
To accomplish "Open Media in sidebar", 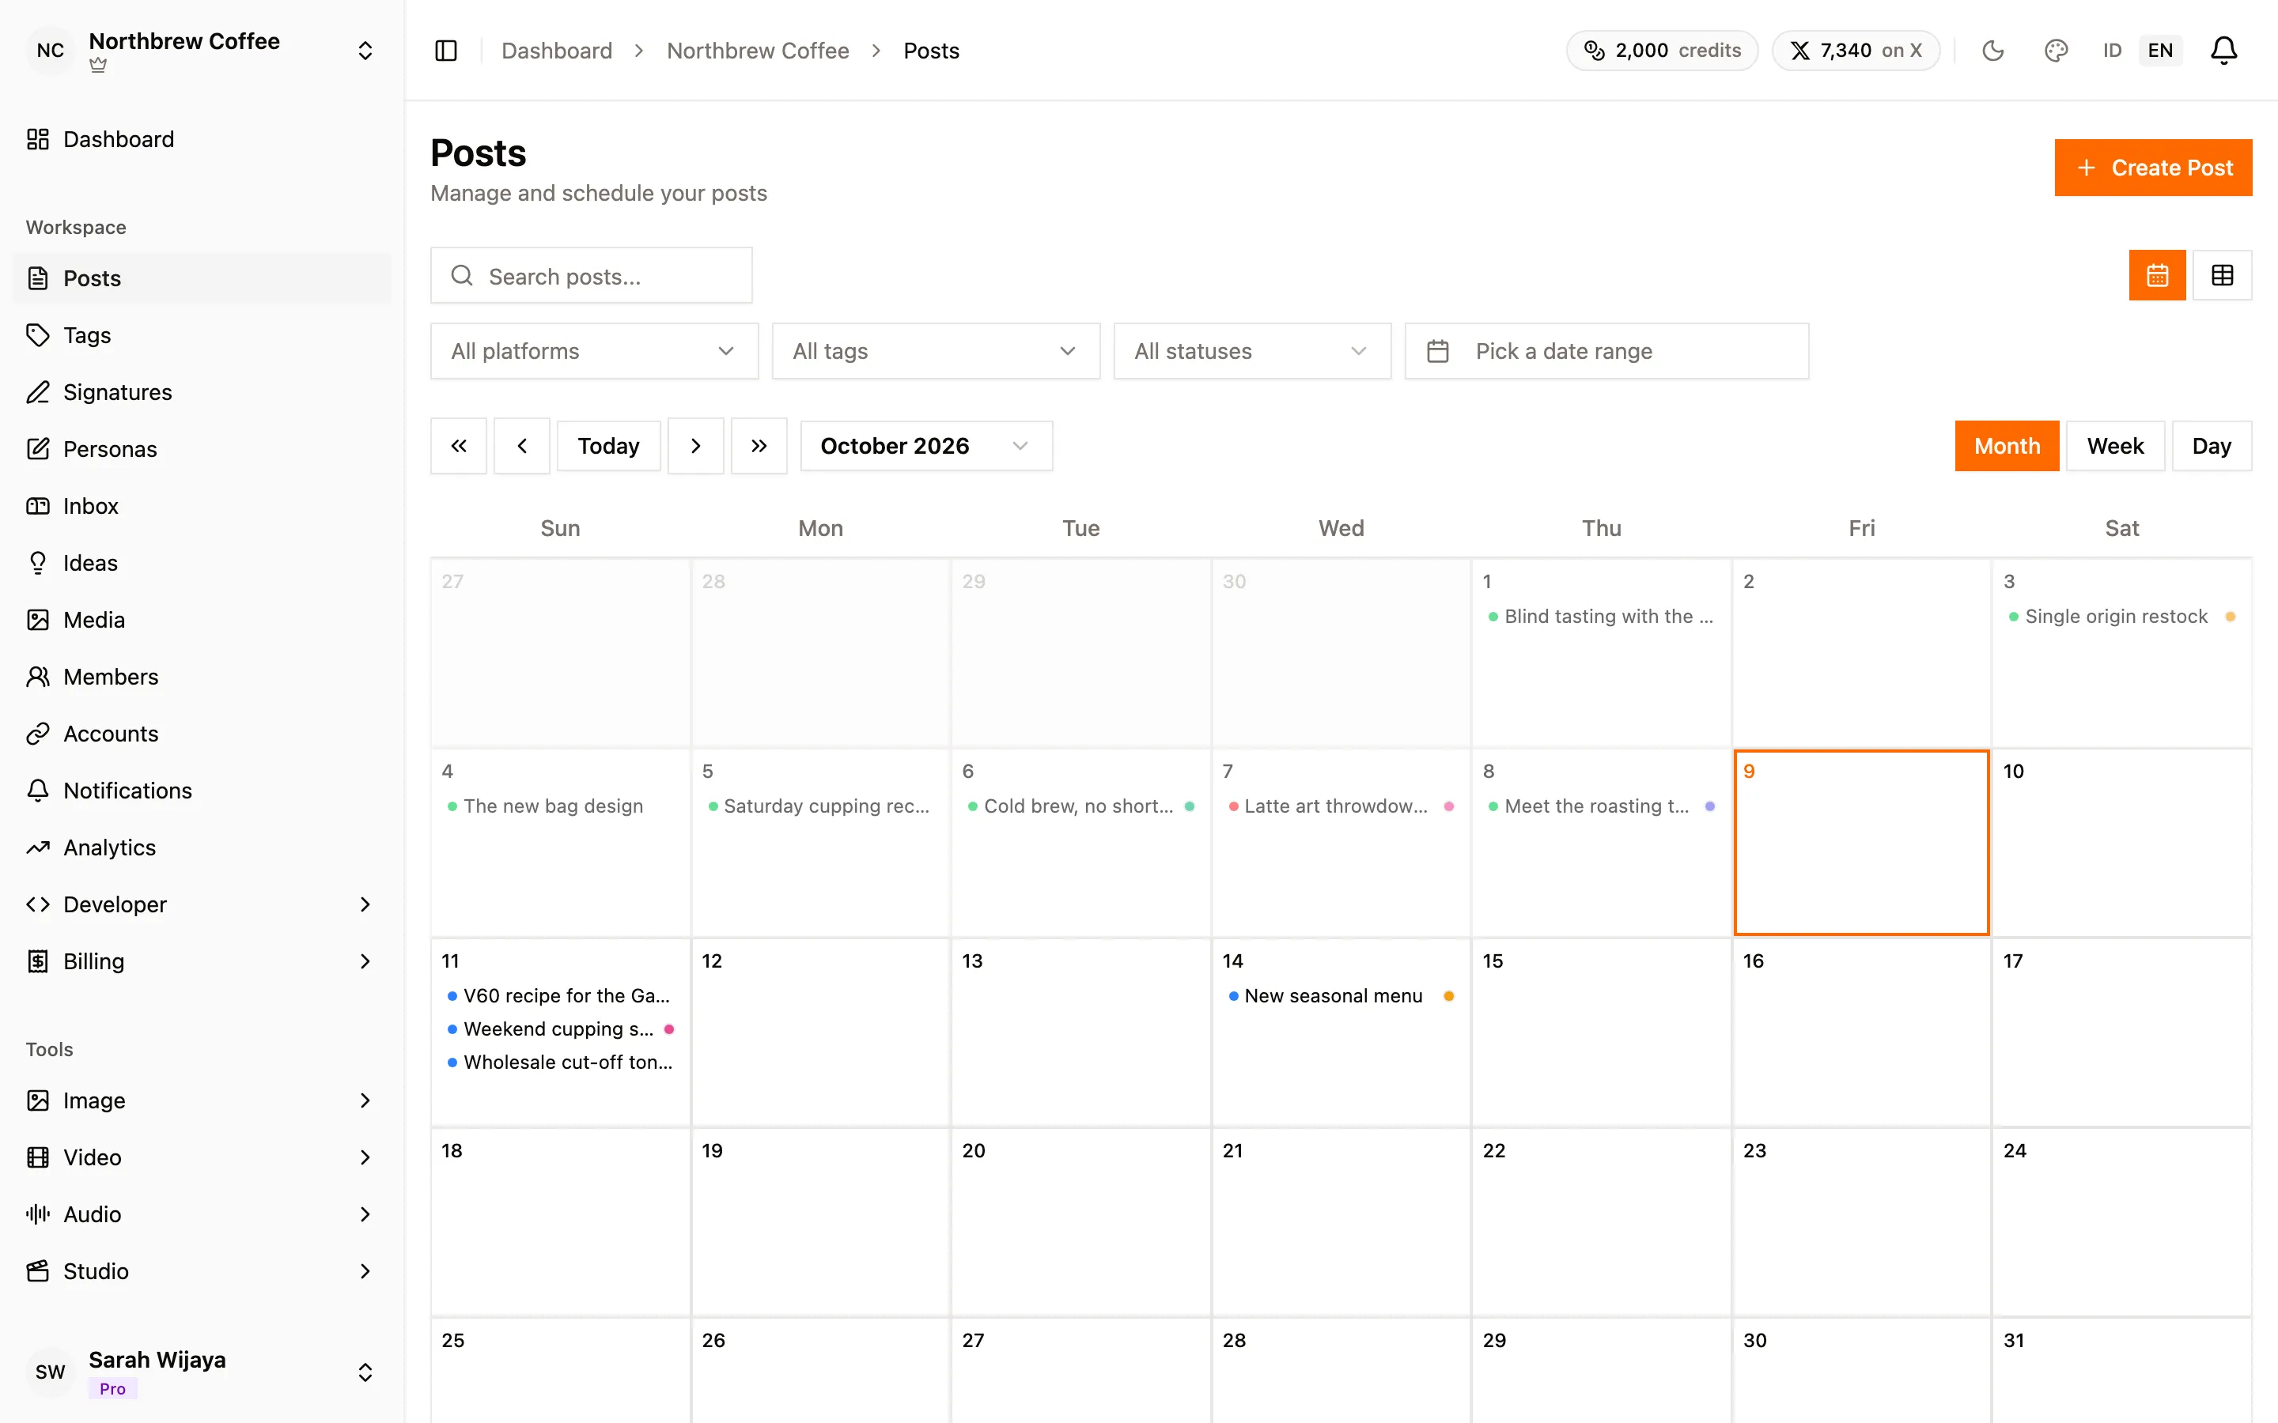I will point(202,621).
